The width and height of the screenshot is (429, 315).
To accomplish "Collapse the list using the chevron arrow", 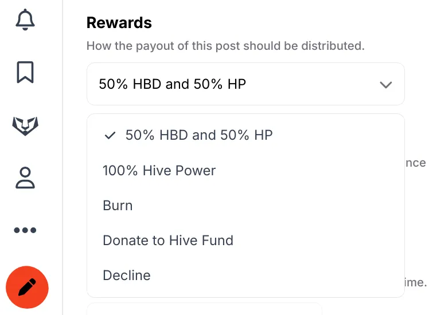I will click(x=386, y=85).
